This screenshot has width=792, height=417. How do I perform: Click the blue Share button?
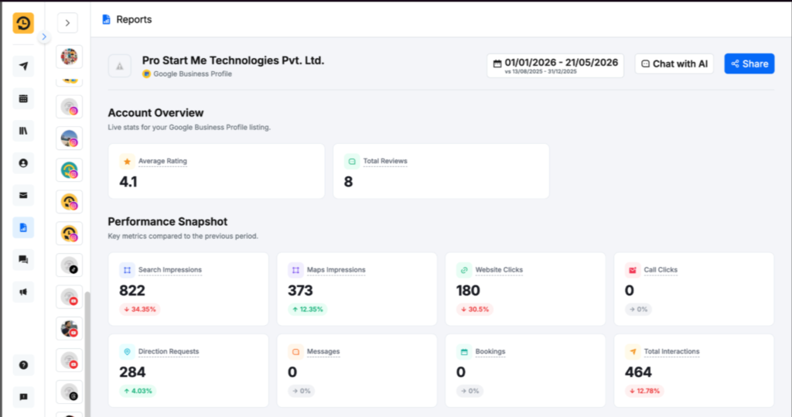[x=749, y=63]
